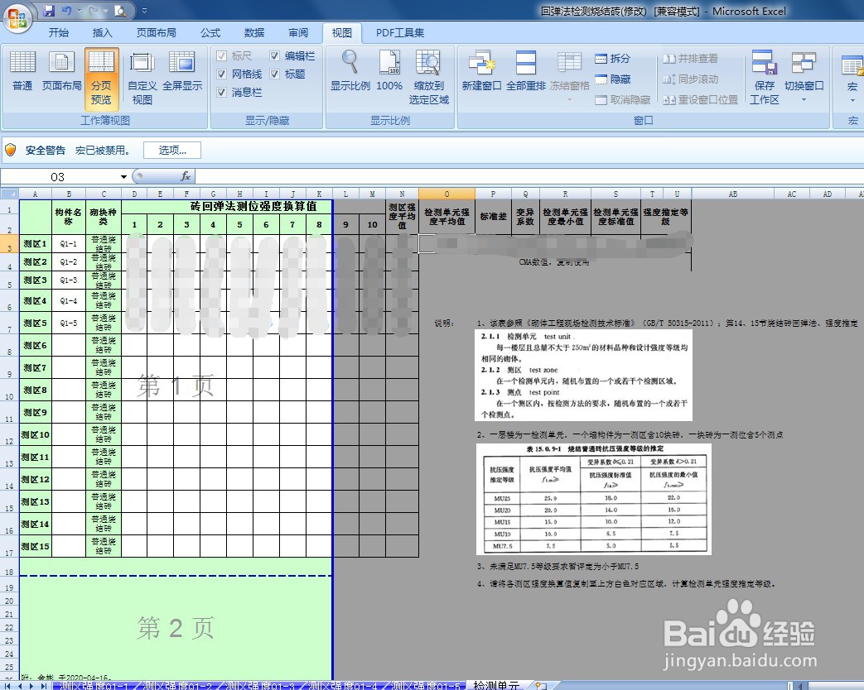
Task: Switch to sheet tab 测区强度01-5
Action: [426, 685]
